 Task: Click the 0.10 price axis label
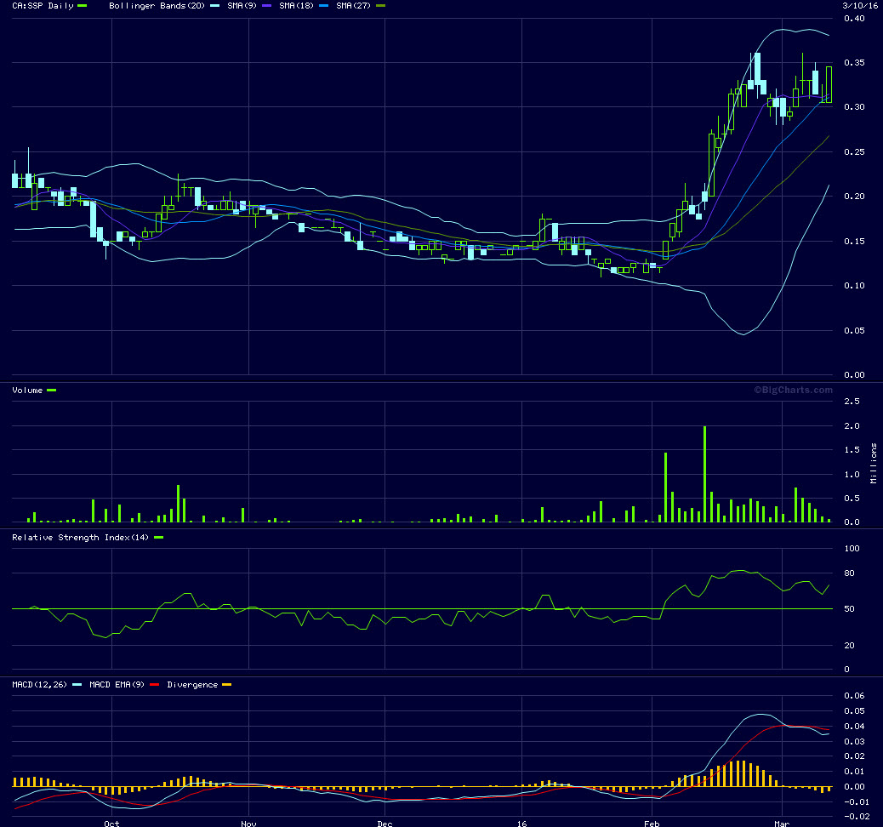click(854, 286)
